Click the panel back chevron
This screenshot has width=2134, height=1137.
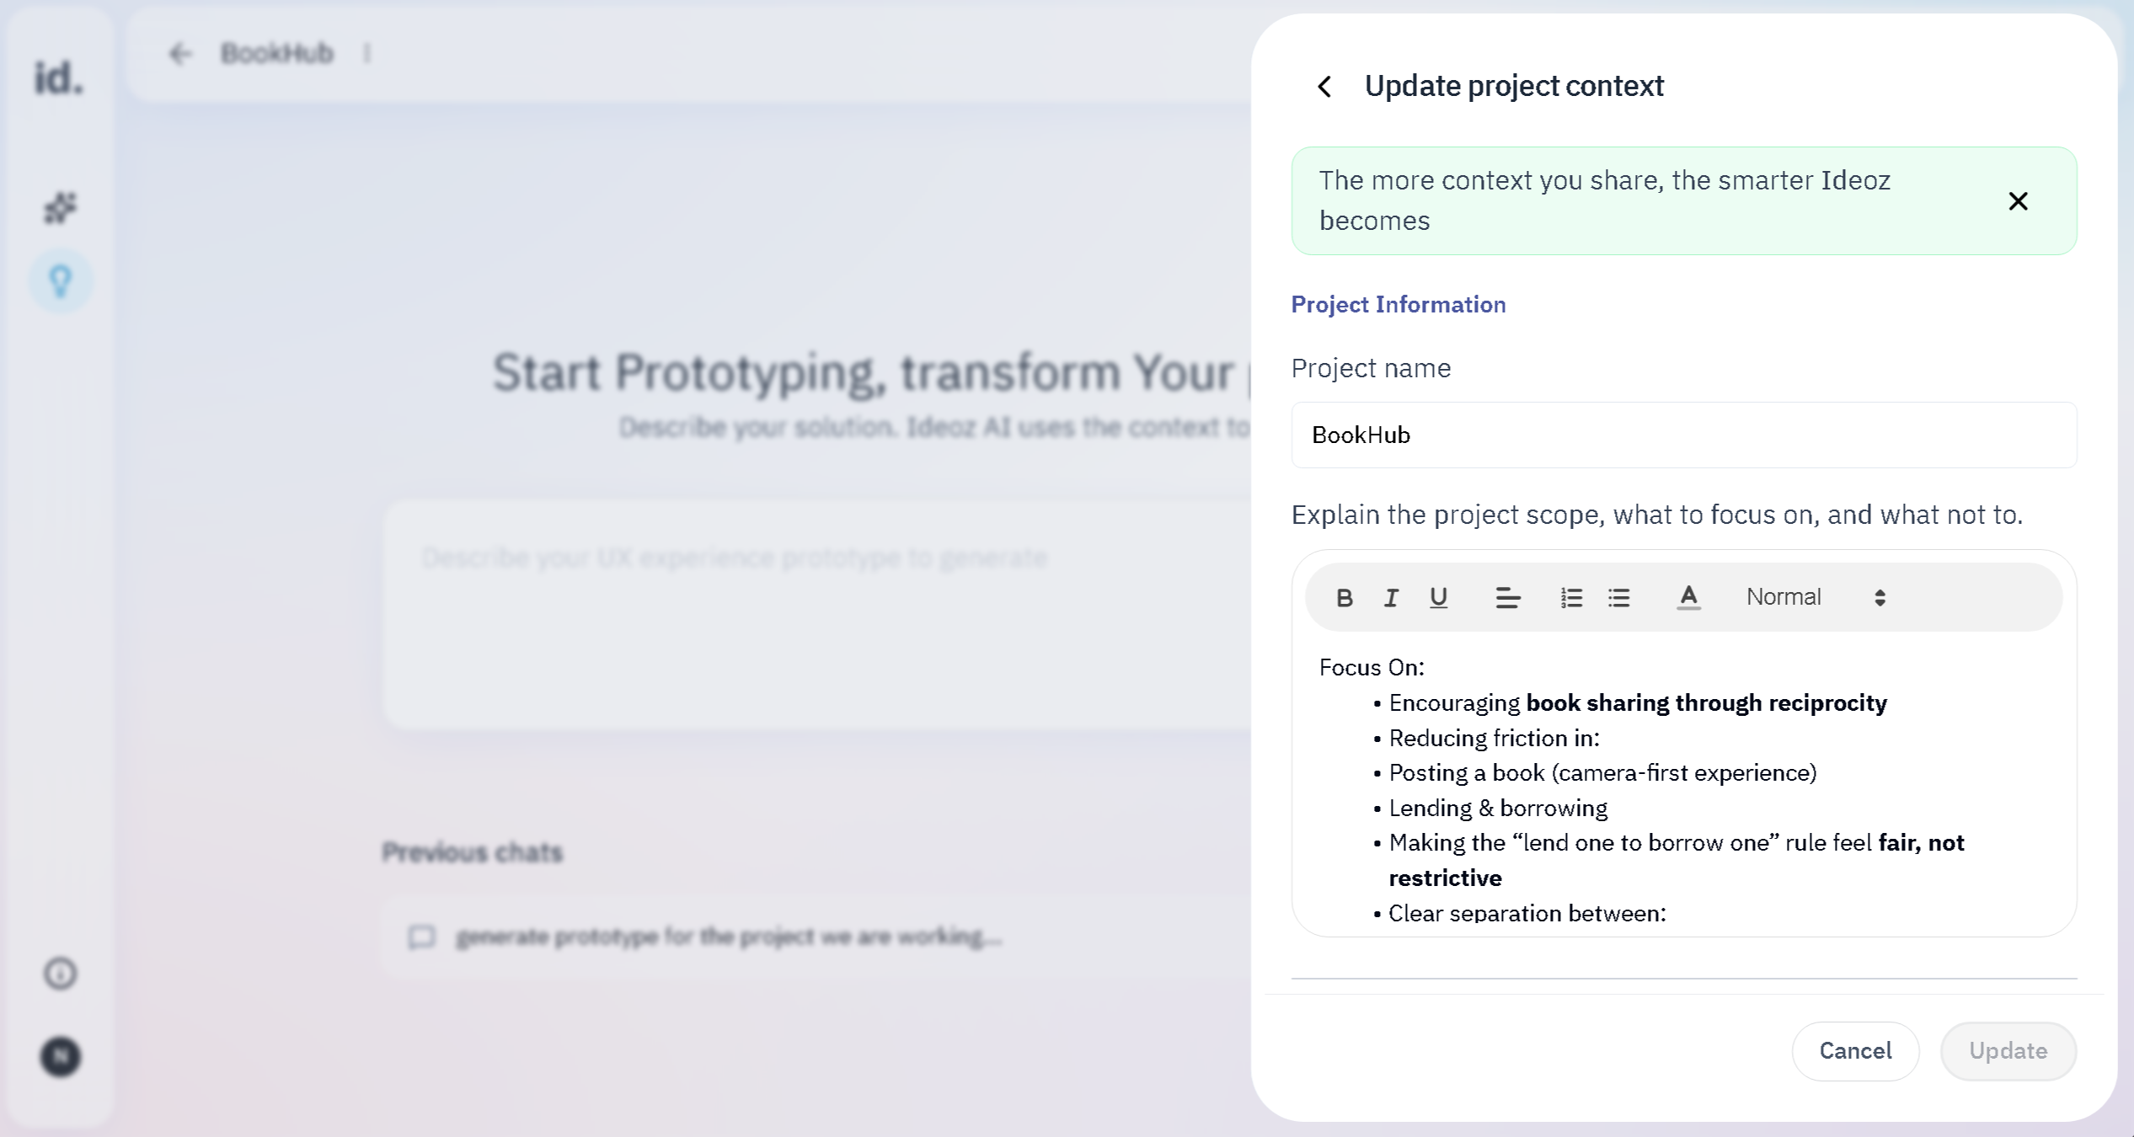1324,86
